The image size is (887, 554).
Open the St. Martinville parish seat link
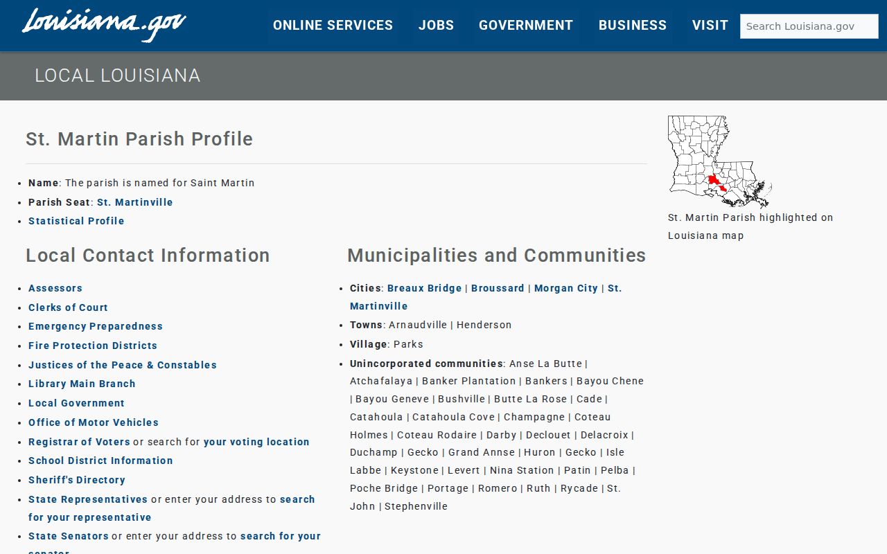135,202
